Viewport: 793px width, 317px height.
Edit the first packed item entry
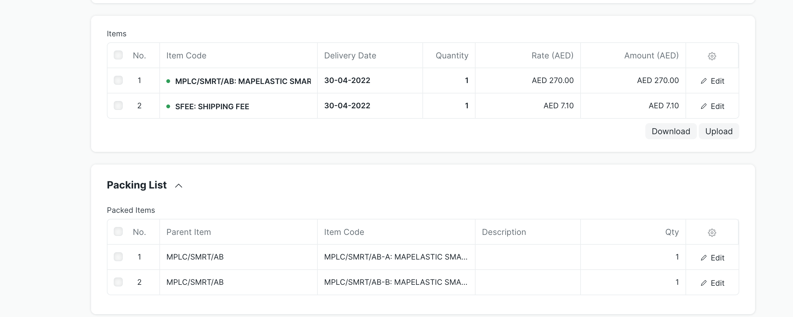point(717,257)
